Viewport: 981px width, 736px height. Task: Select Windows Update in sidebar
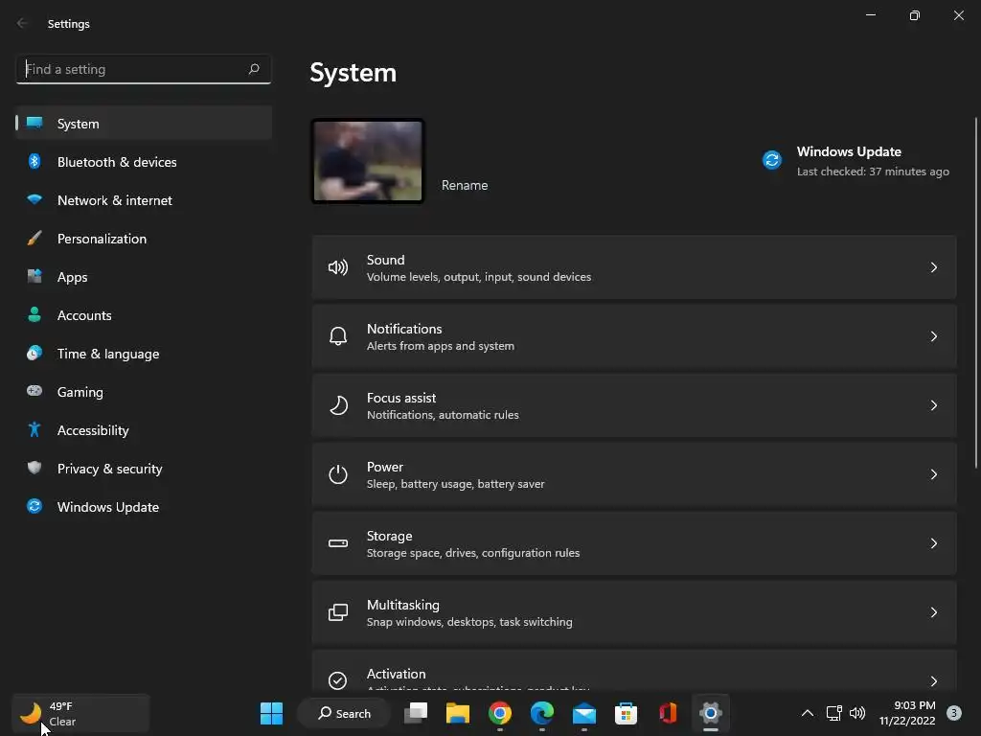point(144,506)
